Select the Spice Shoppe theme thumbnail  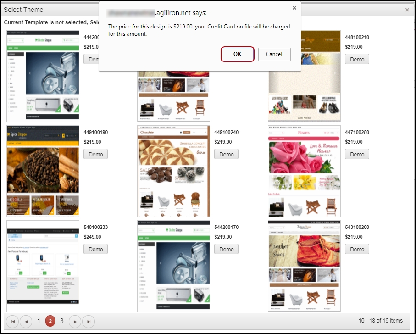pyautogui.click(x=43, y=171)
